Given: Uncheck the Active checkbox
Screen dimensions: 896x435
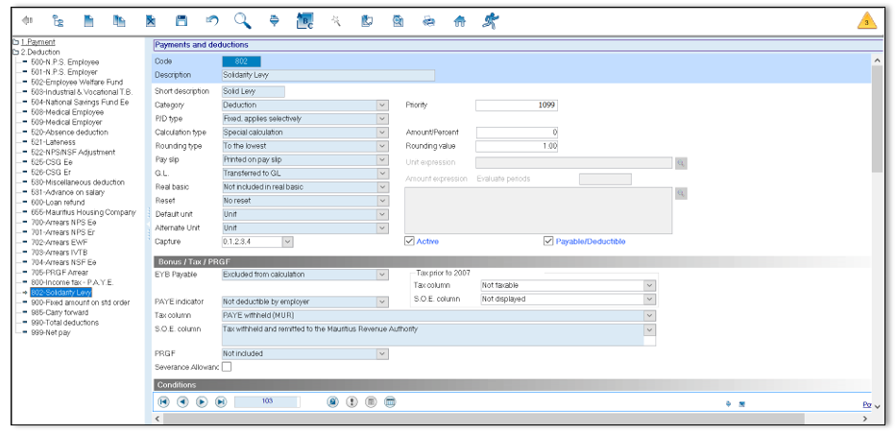Looking at the screenshot, I should pos(410,241).
